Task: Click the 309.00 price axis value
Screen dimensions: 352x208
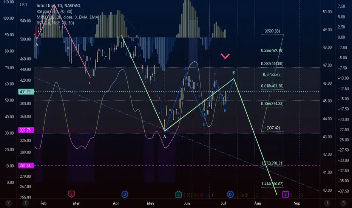Action: (25, 152)
